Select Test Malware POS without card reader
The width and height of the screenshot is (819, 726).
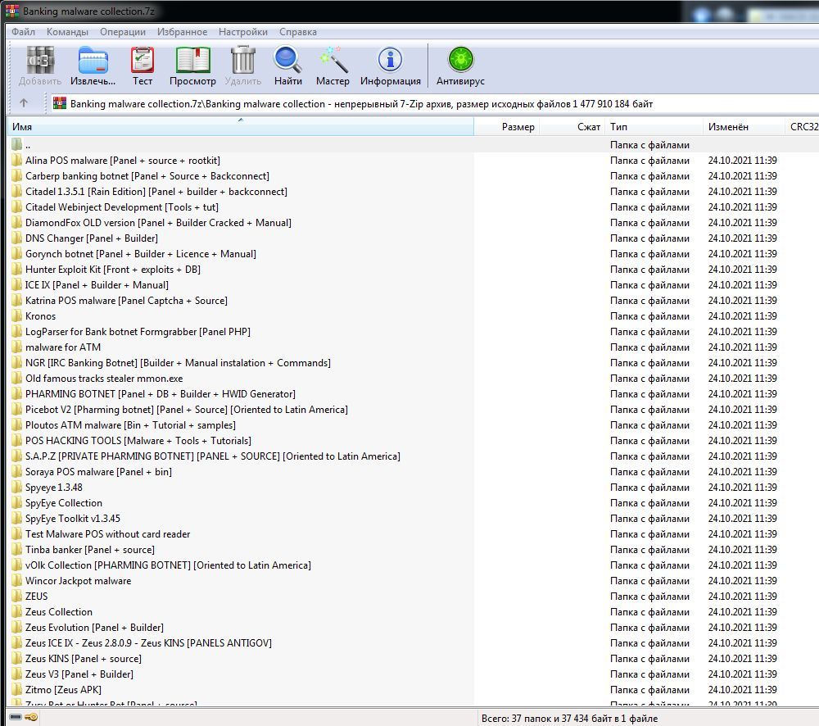pos(107,533)
